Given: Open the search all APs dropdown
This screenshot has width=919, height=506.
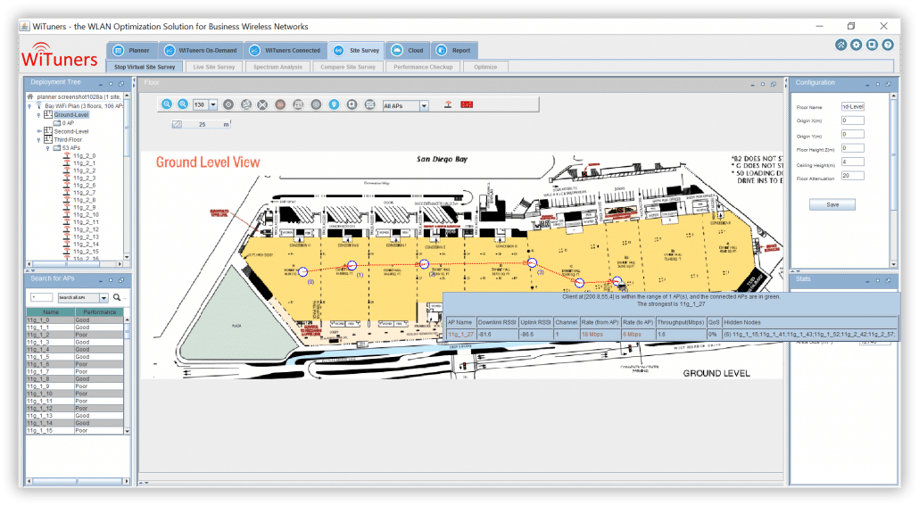Looking at the screenshot, I should [x=103, y=298].
